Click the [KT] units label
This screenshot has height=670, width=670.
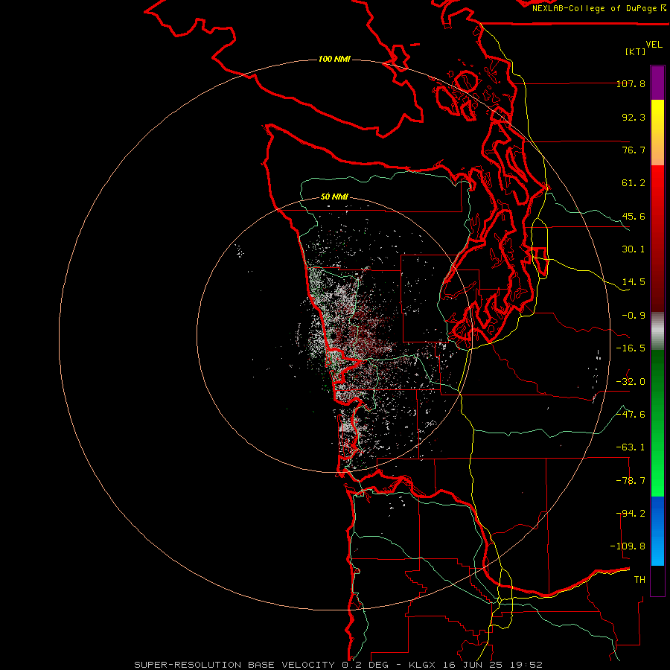636,51
